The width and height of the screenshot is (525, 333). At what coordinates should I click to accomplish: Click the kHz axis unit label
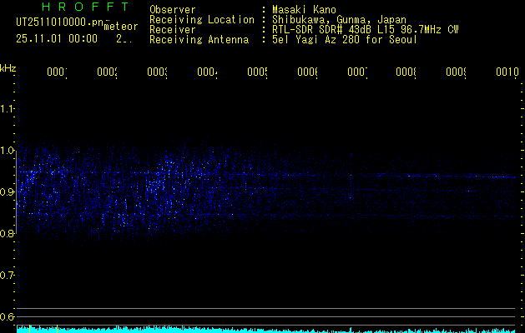(8, 68)
